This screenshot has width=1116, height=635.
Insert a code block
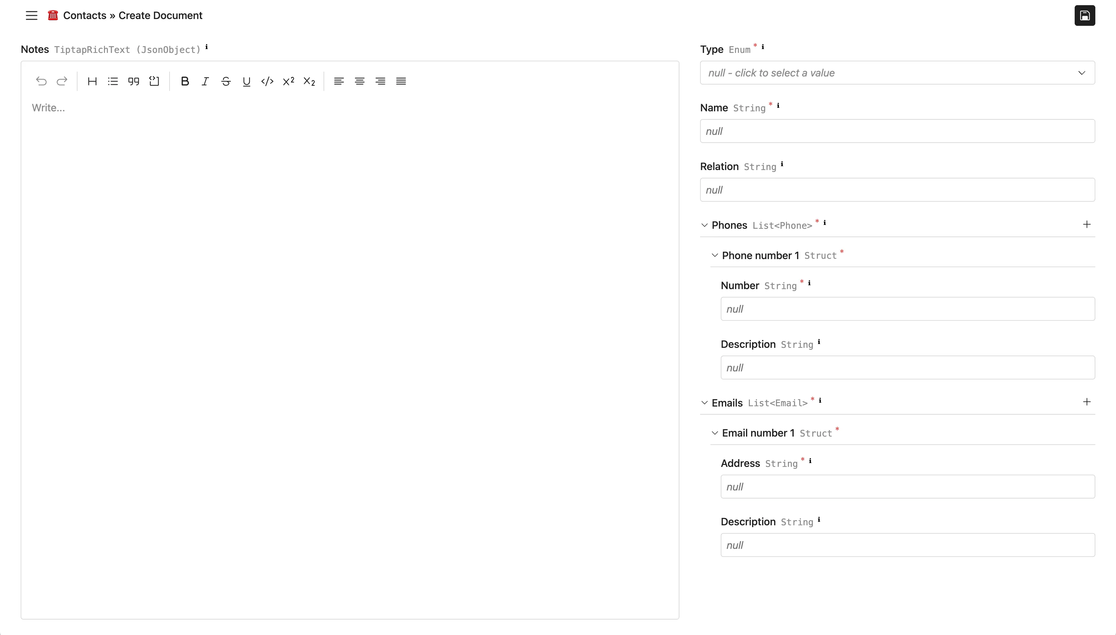154,81
